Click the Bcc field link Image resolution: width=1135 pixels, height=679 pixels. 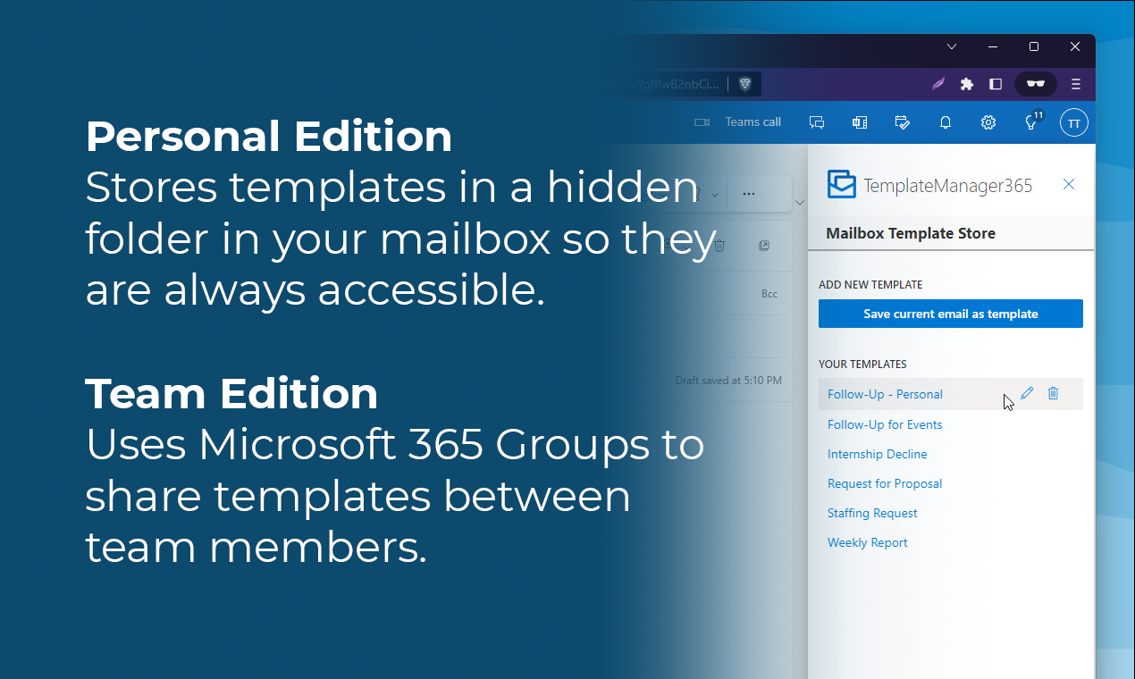point(769,294)
